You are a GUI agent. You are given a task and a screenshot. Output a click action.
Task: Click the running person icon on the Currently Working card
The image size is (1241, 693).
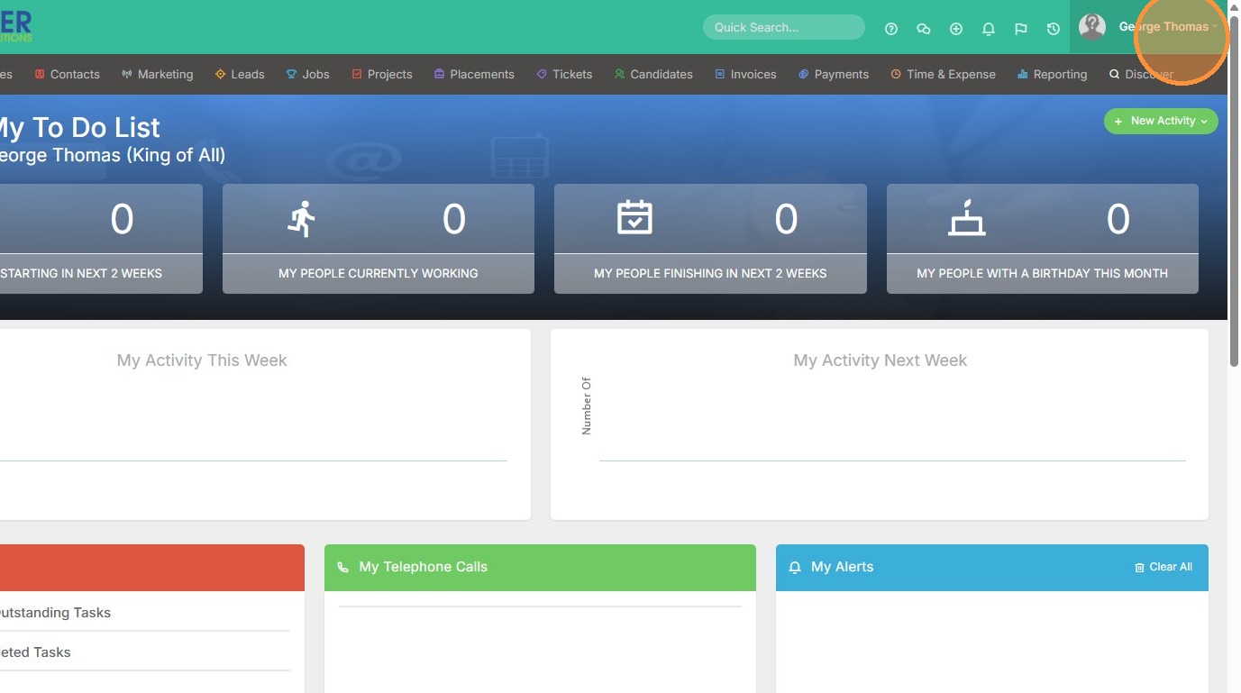tap(302, 219)
